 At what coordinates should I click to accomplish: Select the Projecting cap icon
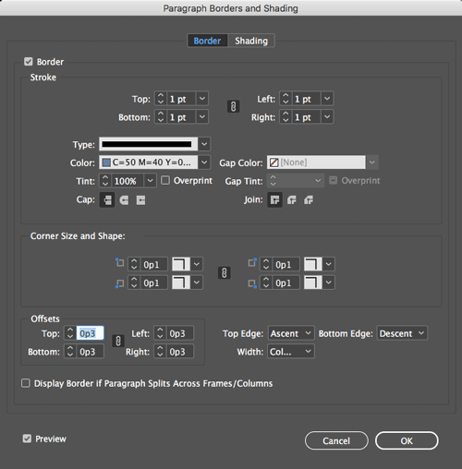coord(140,200)
